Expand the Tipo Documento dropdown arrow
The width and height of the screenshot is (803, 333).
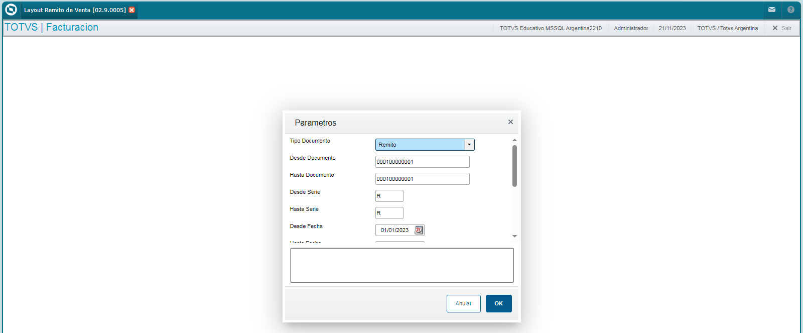[469, 145]
